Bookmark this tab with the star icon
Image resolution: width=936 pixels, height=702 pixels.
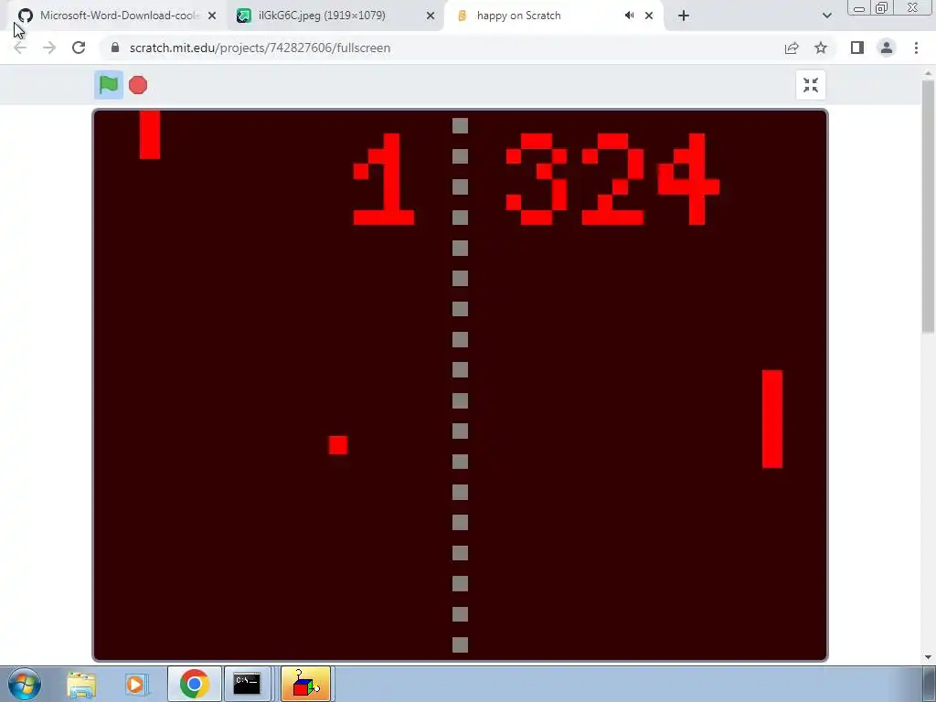[x=821, y=48]
